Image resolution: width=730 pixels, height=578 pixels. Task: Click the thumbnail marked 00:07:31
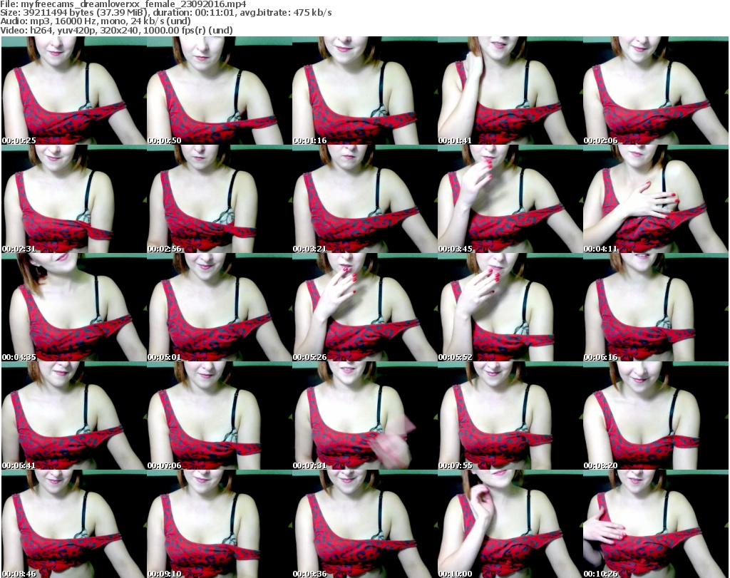(364, 416)
